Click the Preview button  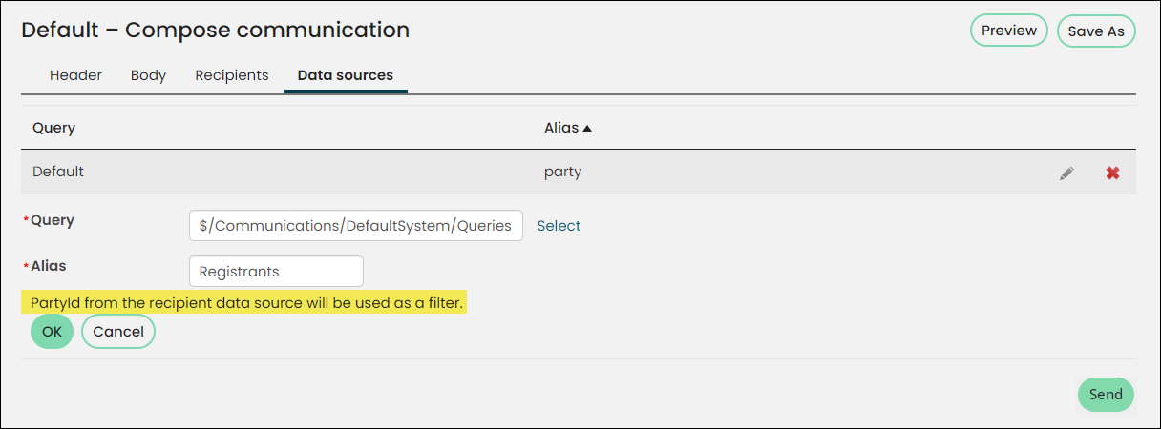coord(1009,31)
